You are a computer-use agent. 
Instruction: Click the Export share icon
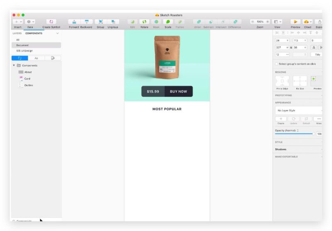pos(320,22)
